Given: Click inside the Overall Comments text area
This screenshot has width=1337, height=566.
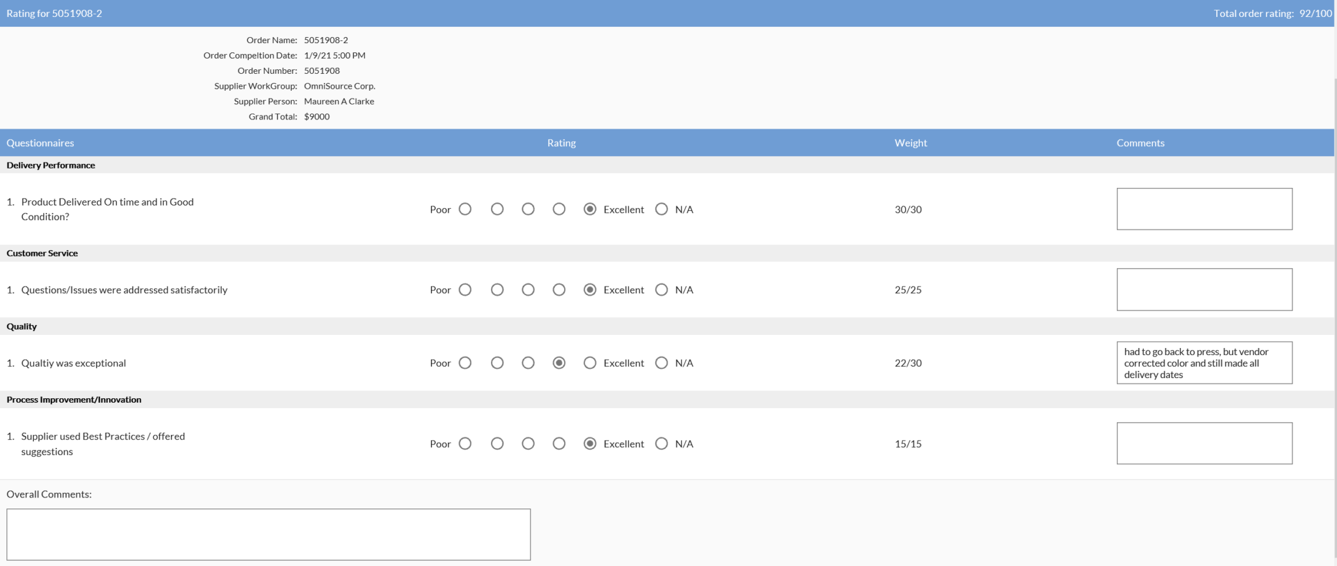Looking at the screenshot, I should tap(268, 534).
